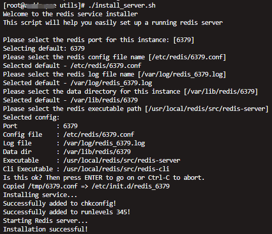
Task: Click the ./install_server.sh command text
Action: [x=122, y=6]
